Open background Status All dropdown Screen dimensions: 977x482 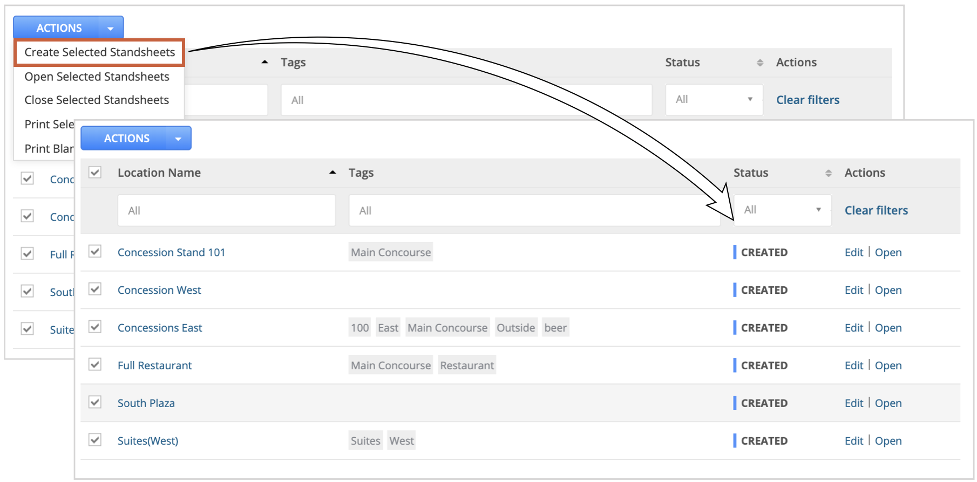pyautogui.click(x=714, y=100)
